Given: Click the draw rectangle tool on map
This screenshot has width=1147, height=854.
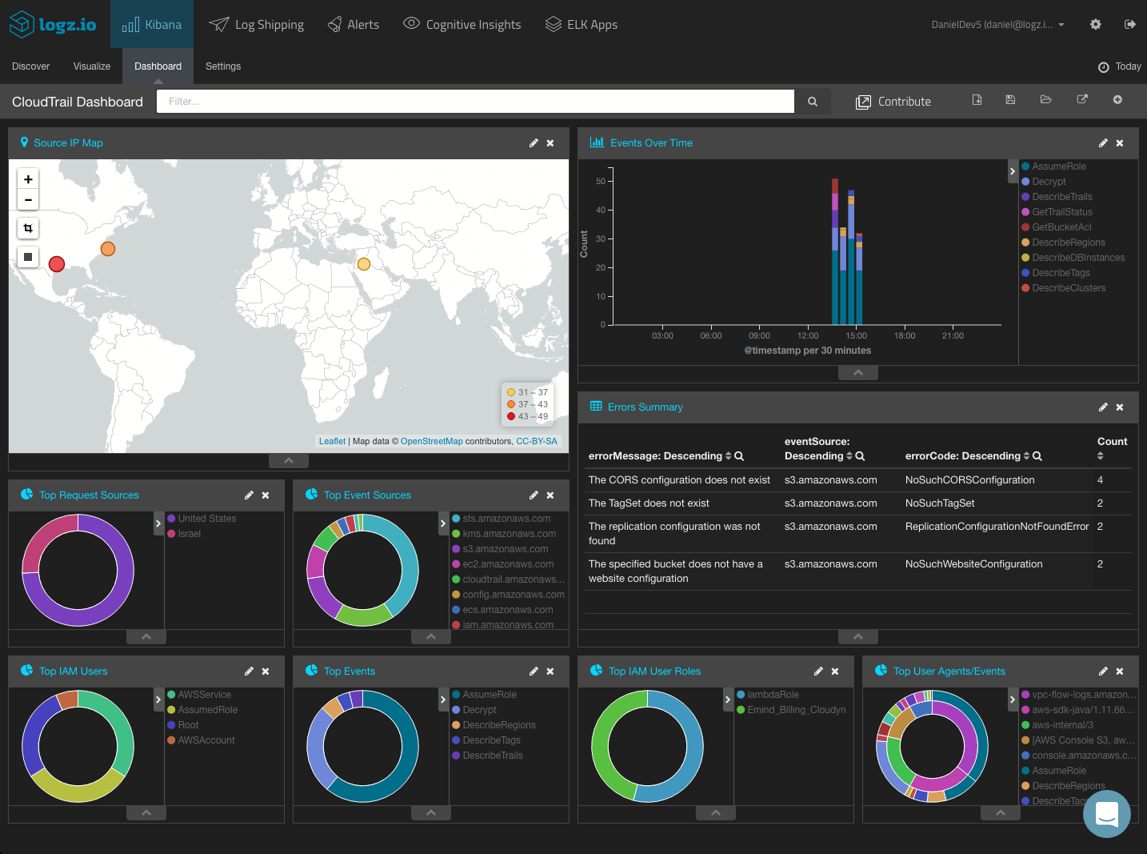Looking at the screenshot, I should [x=28, y=257].
